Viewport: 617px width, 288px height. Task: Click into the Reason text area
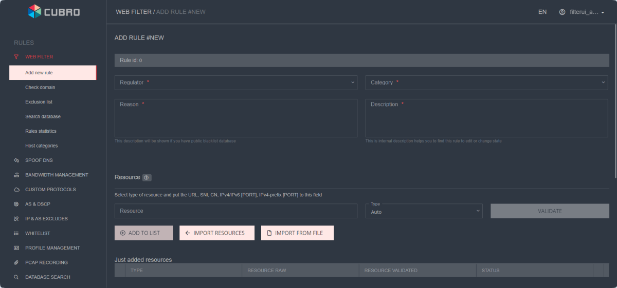[x=235, y=120]
